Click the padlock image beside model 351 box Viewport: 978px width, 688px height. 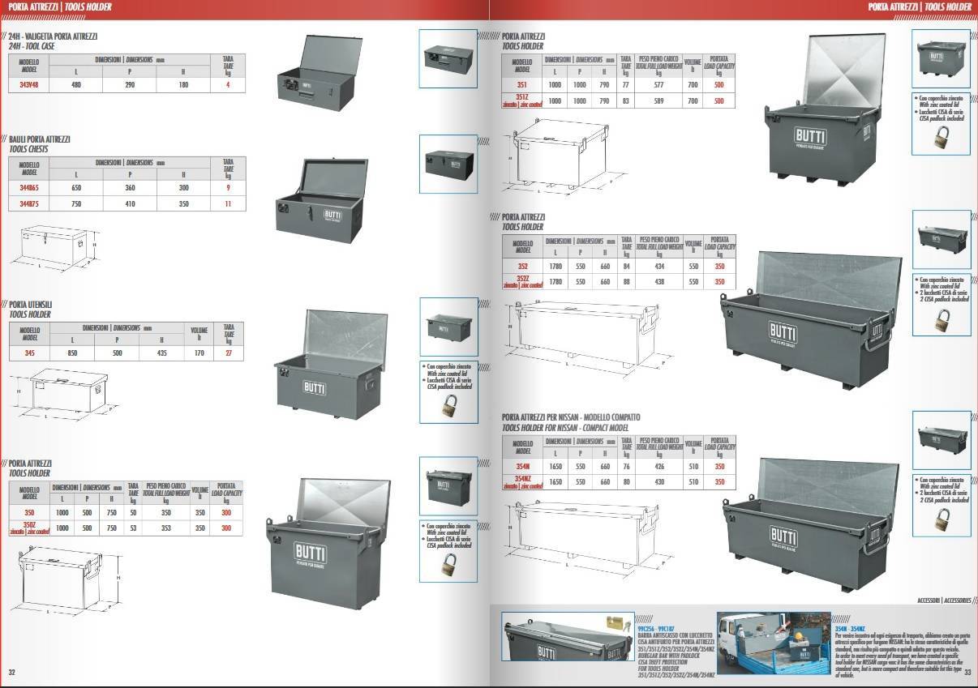[942, 138]
